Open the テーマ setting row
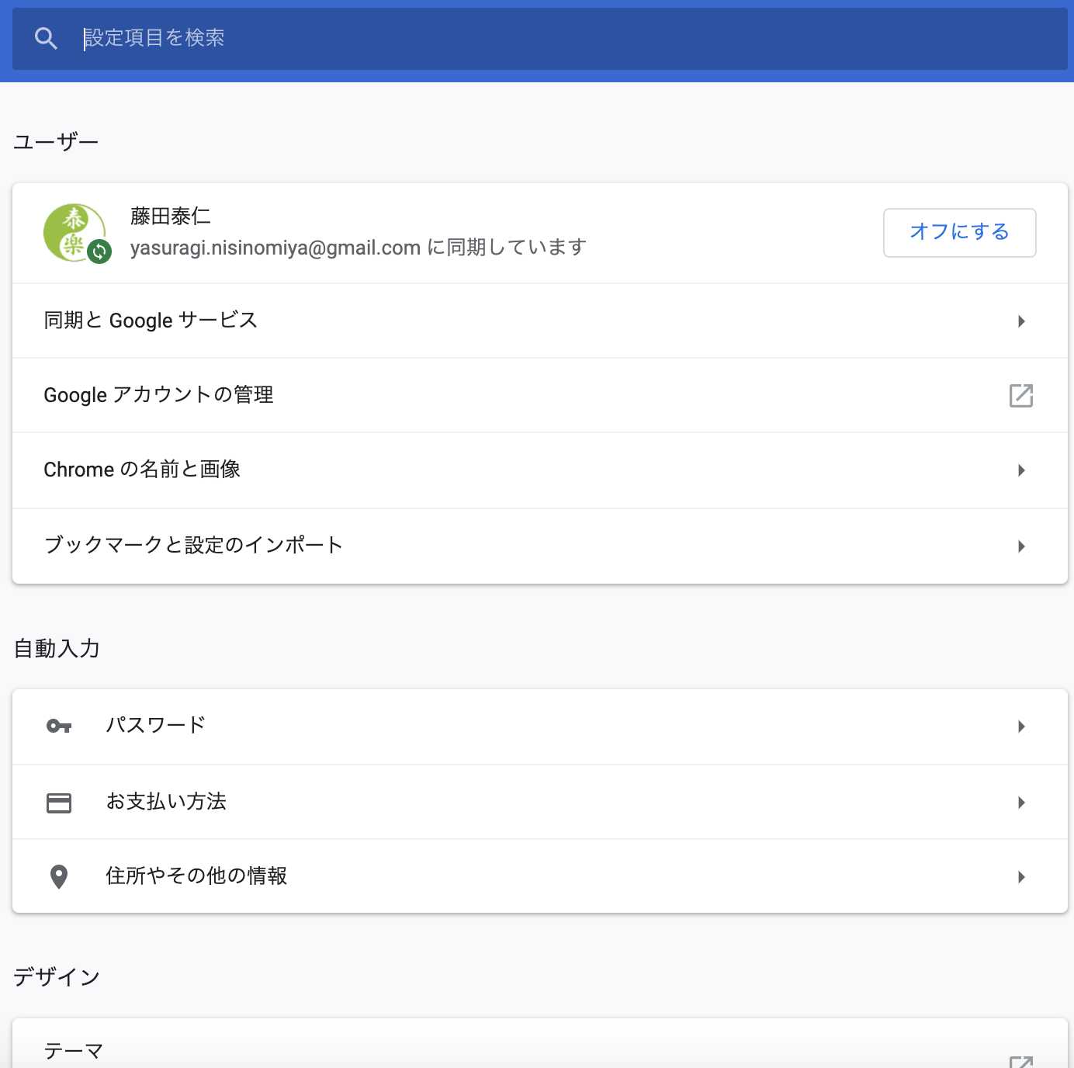 (540, 1045)
